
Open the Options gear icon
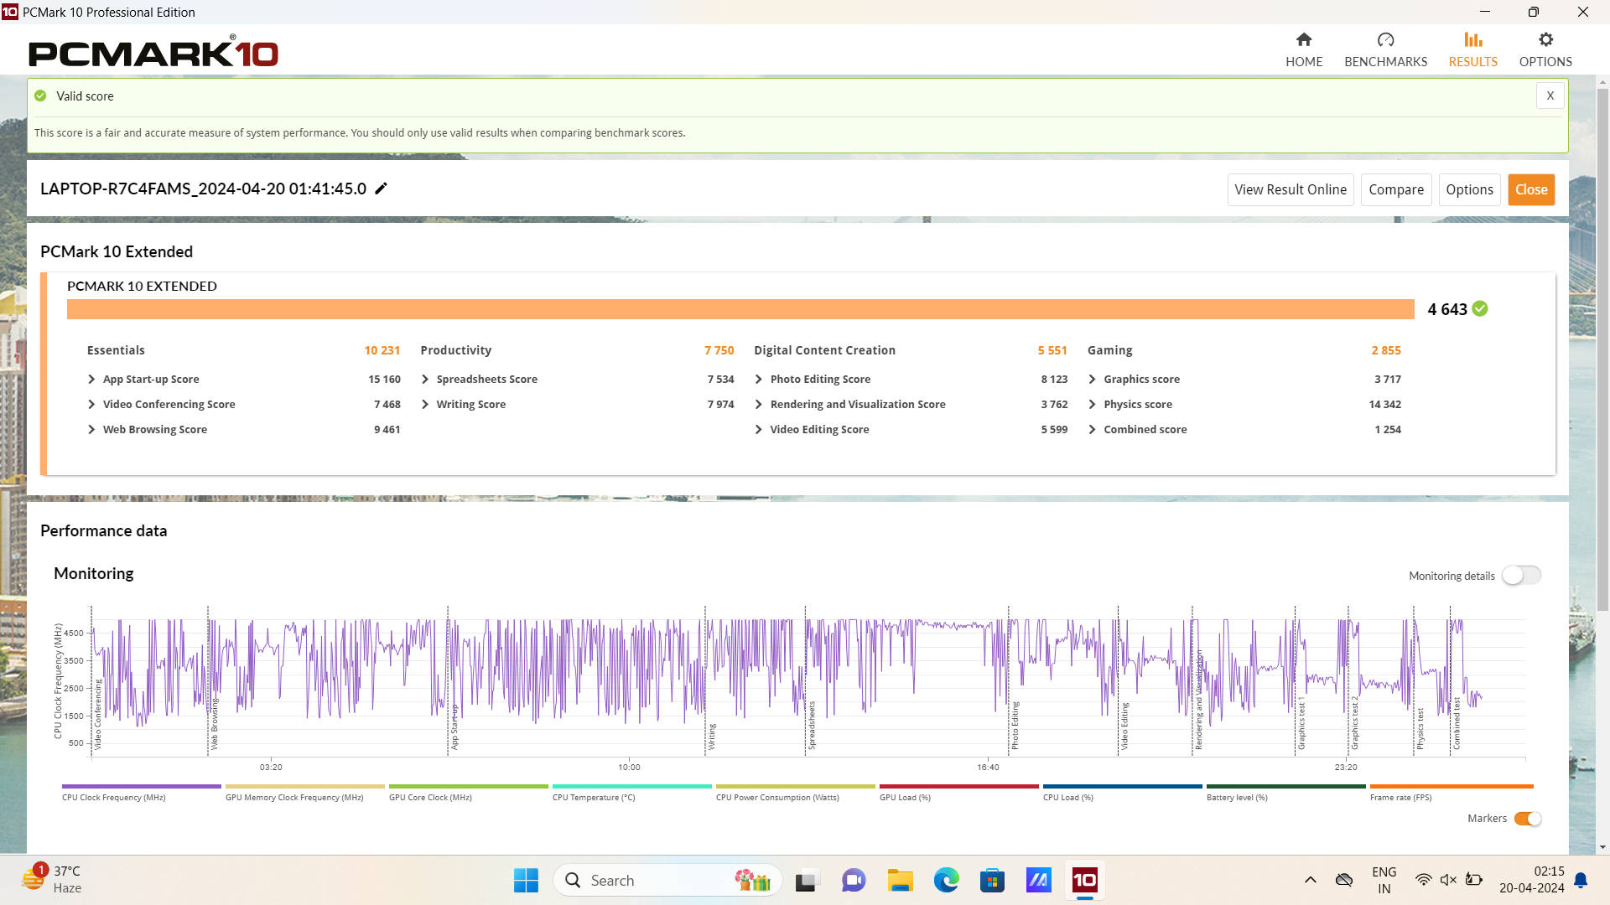click(x=1545, y=40)
